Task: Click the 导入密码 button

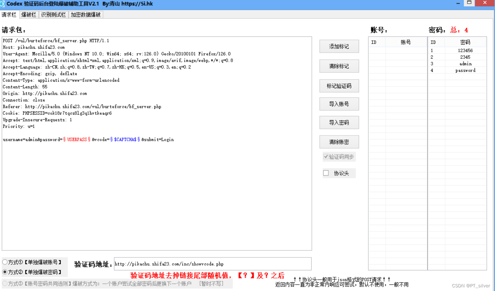Action: [339, 123]
